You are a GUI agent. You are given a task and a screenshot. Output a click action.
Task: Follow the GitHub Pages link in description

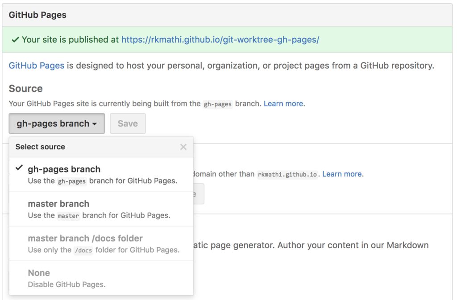[37, 66]
